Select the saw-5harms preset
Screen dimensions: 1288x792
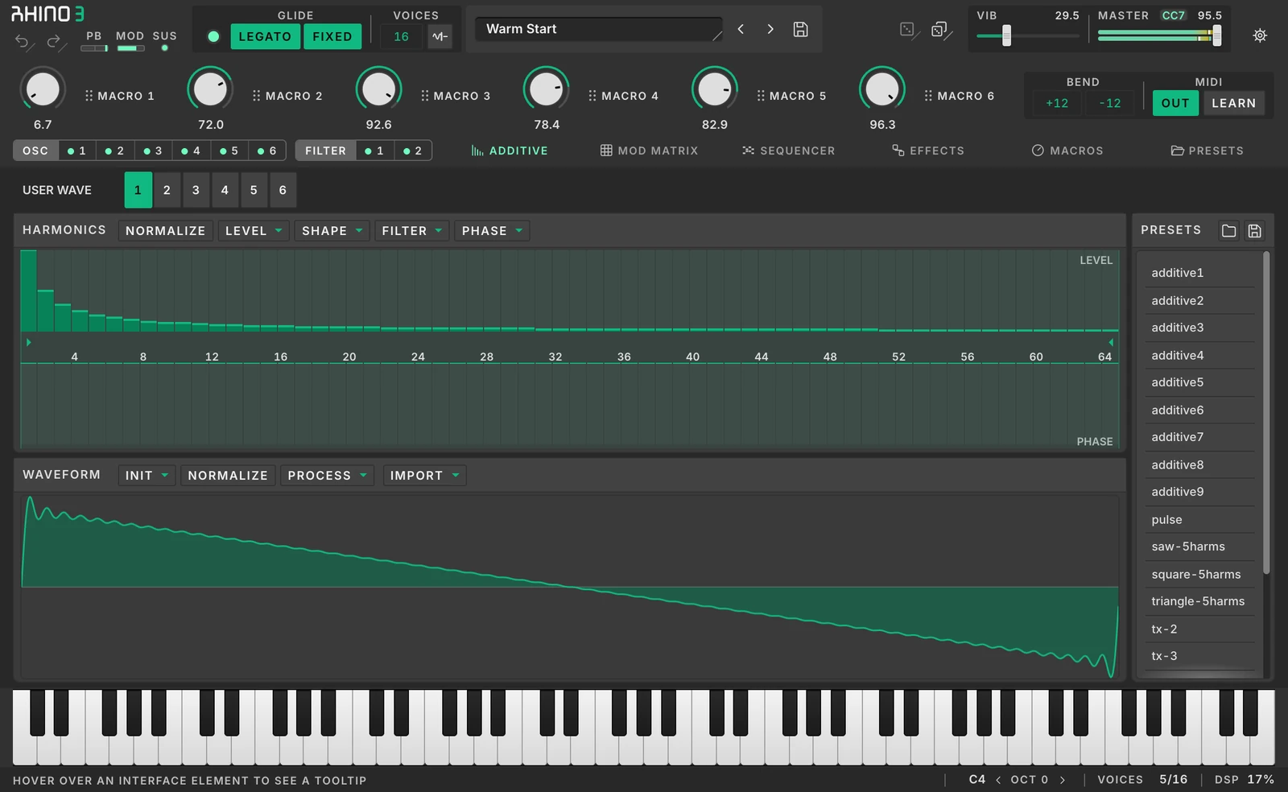[x=1199, y=547]
